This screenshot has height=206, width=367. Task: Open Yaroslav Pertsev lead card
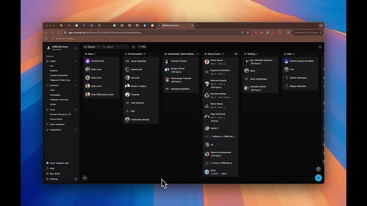click(x=181, y=61)
